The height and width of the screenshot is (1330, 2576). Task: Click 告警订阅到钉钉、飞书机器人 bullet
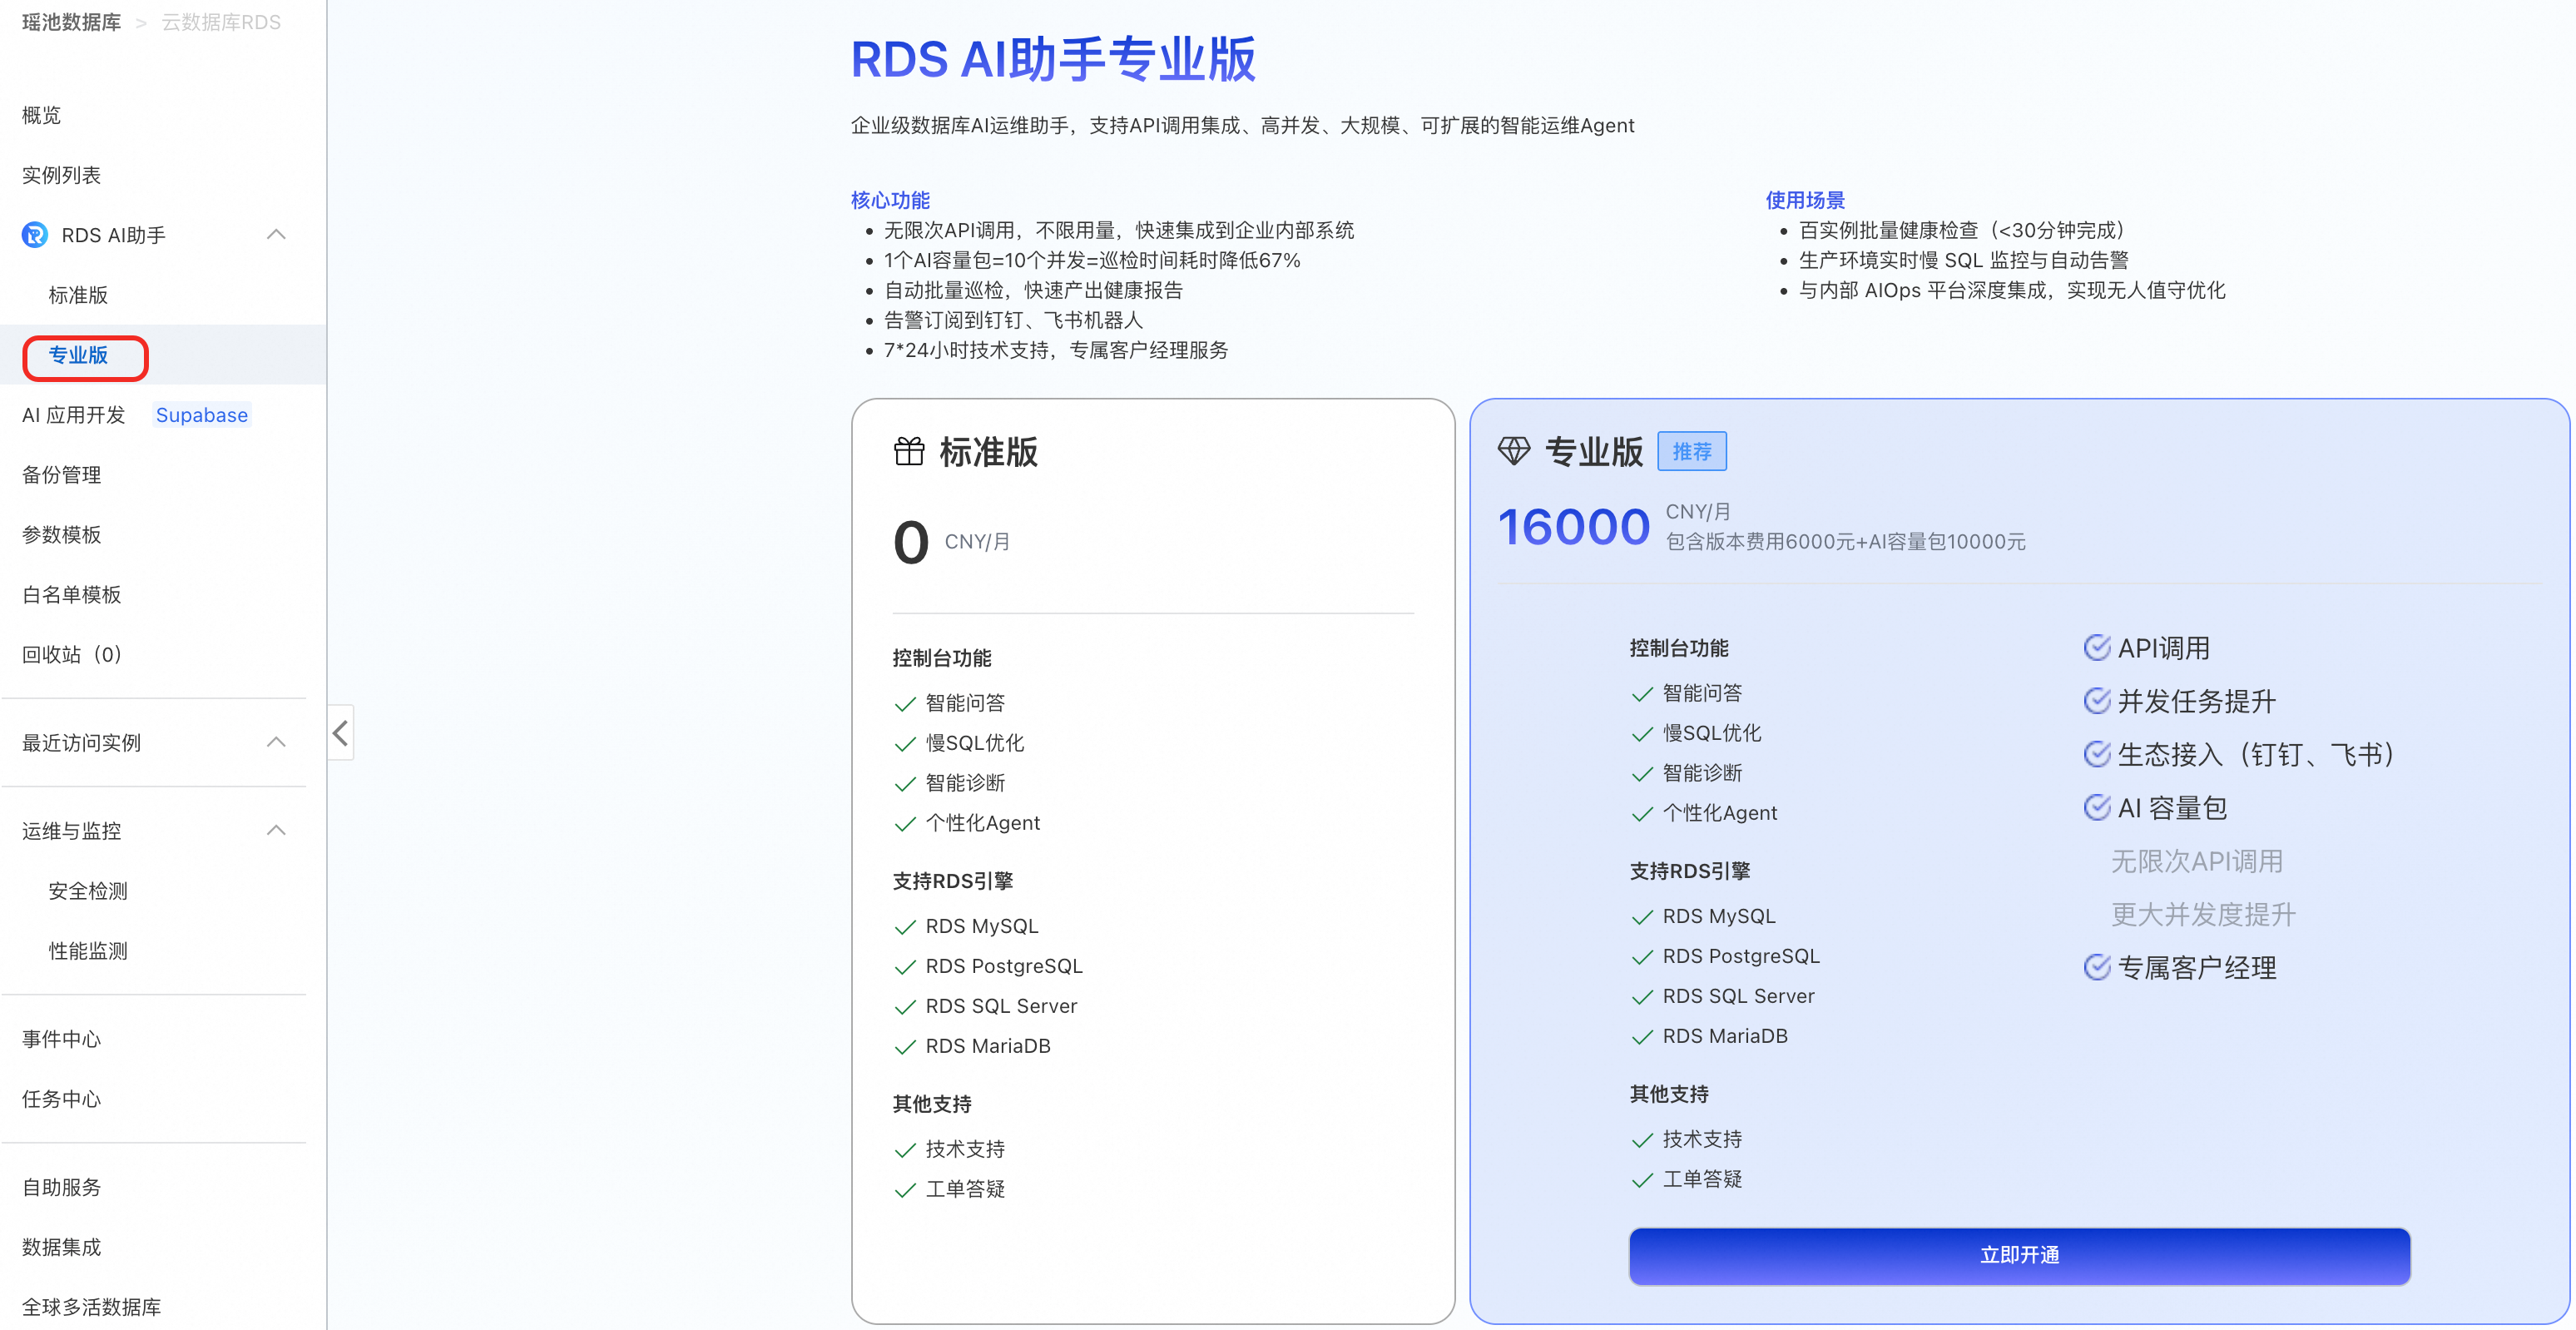(x=1013, y=320)
